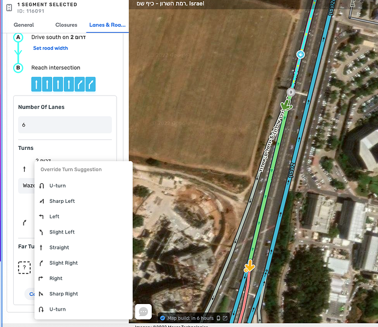This screenshot has width=378, height=327.
Task: Click the node B marker on the map
Action: click(291, 92)
